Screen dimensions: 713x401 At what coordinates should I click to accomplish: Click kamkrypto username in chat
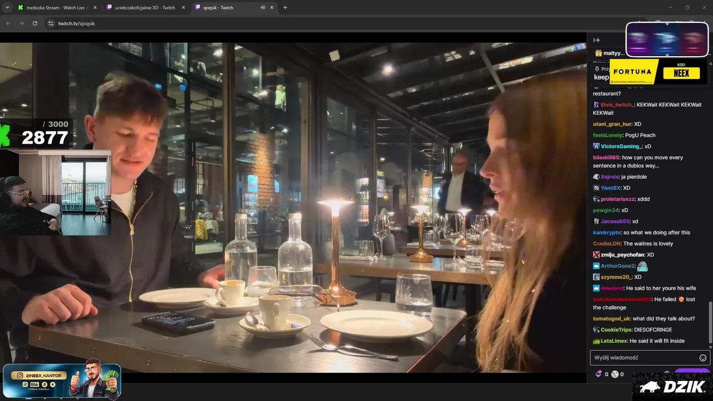point(607,233)
